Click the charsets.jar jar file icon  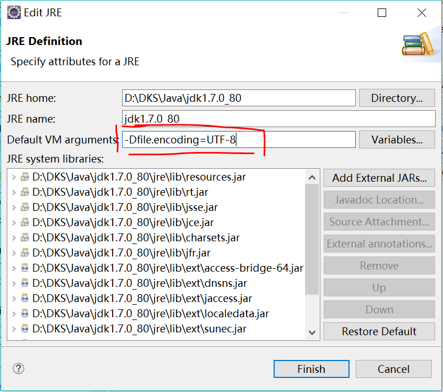(25, 238)
